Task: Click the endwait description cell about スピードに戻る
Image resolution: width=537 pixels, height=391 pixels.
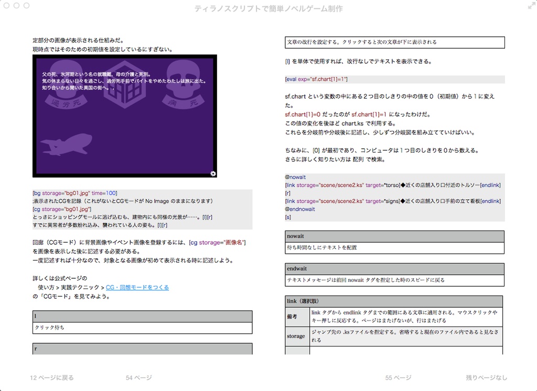Action: [x=394, y=280]
